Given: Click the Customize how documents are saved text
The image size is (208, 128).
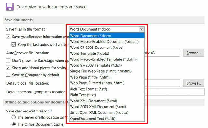Looking at the screenshot, I should [x=52, y=7].
